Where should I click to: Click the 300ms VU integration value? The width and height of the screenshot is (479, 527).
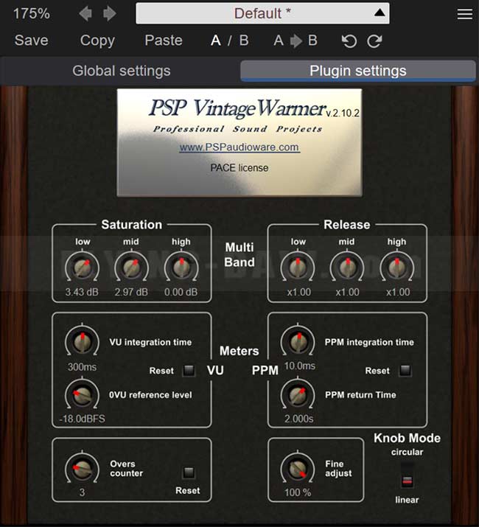[82, 366]
